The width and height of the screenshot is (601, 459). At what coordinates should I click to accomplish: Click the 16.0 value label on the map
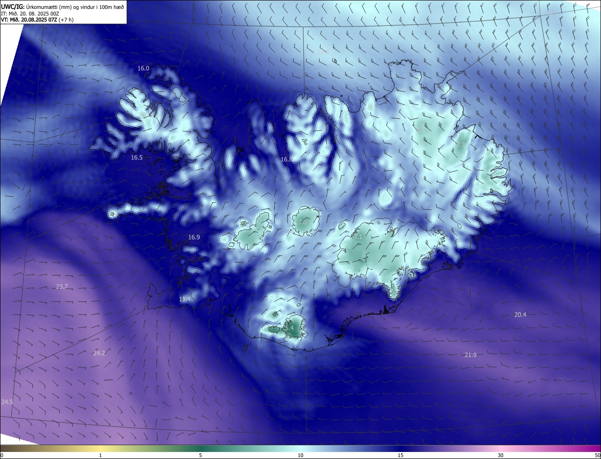pyautogui.click(x=143, y=69)
